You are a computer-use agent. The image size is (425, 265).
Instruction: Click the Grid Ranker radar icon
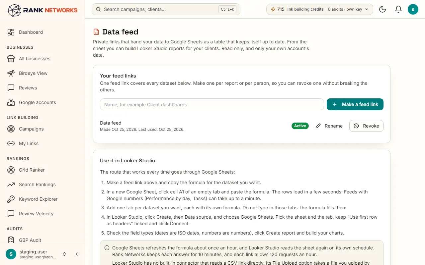click(x=11, y=170)
